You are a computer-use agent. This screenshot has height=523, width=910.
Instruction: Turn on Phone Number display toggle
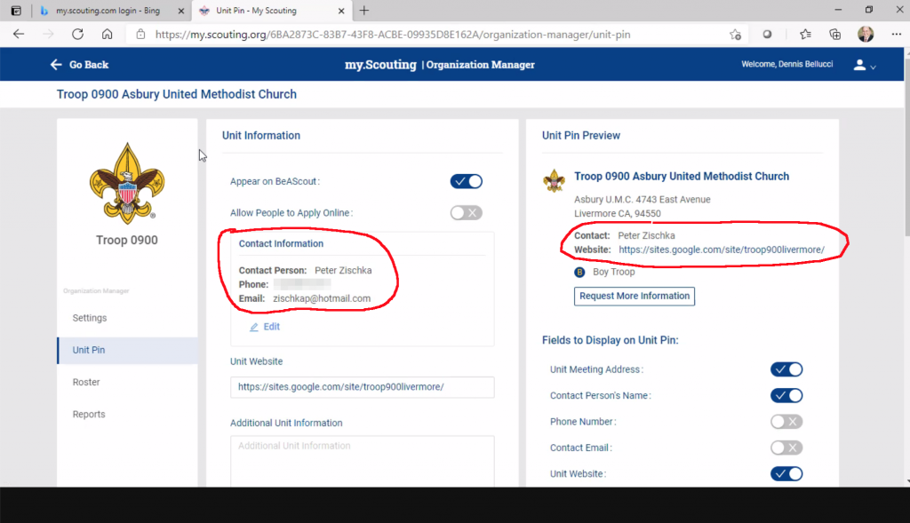pyautogui.click(x=786, y=422)
